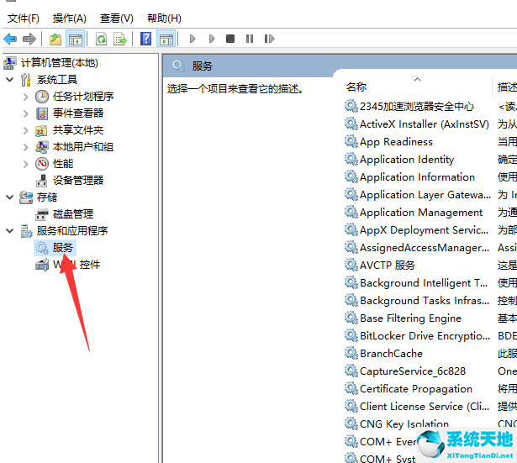Select the 服务 tree item

tap(62, 248)
